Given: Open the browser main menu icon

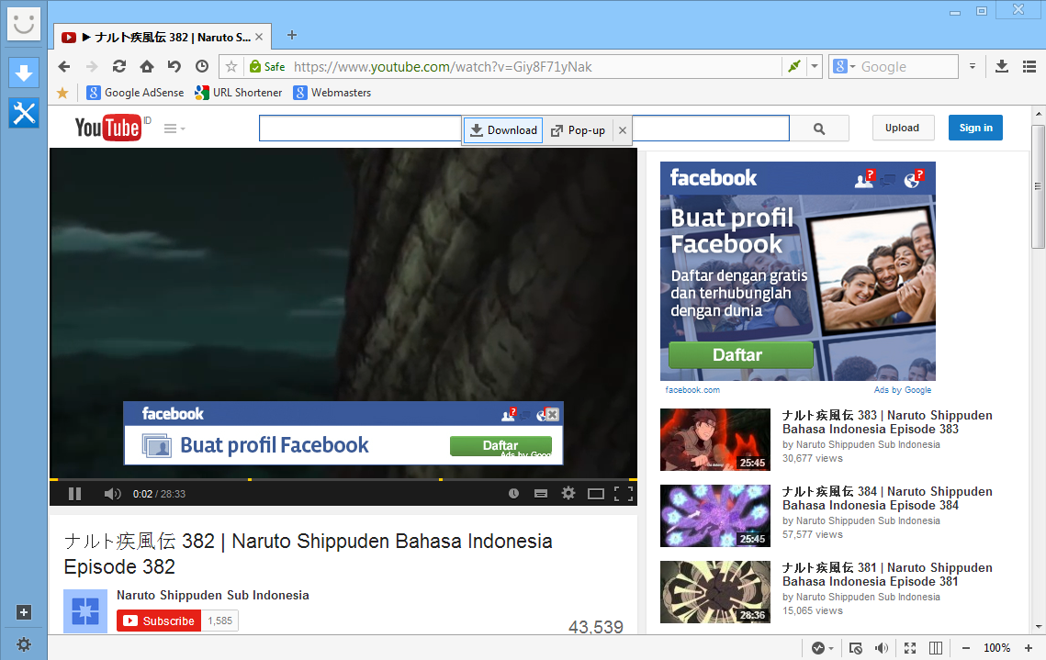Looking at the screenshot, I should (x=1029, y=67).
